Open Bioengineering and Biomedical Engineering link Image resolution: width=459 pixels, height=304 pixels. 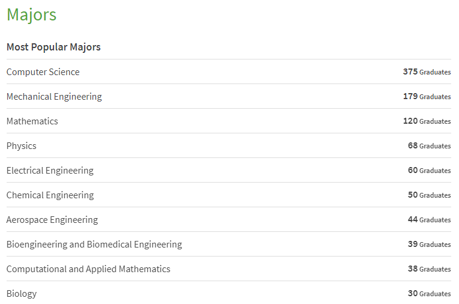click(94, 245)
